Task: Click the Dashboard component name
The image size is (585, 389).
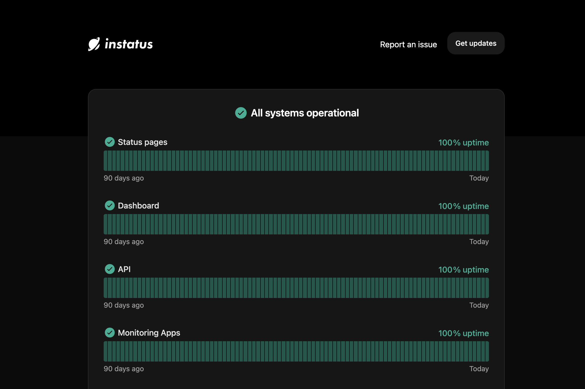Action: [x=138, y=205]
